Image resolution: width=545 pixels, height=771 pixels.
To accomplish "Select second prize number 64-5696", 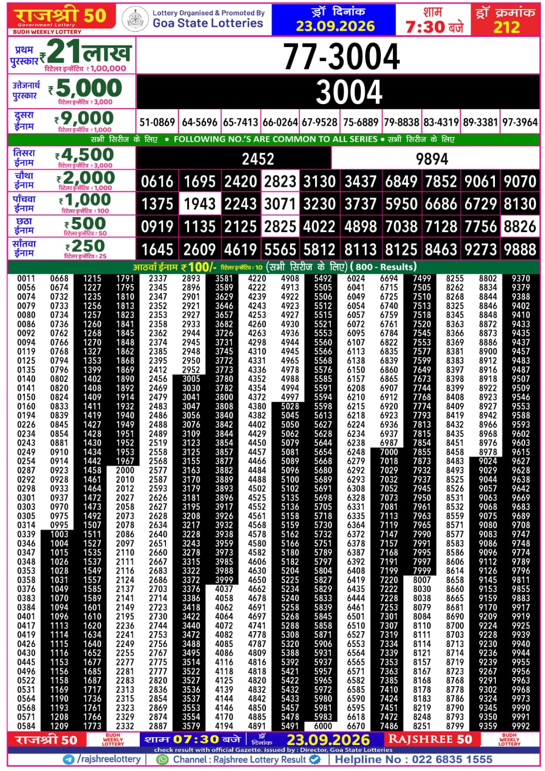I will (x=199, y=122).
